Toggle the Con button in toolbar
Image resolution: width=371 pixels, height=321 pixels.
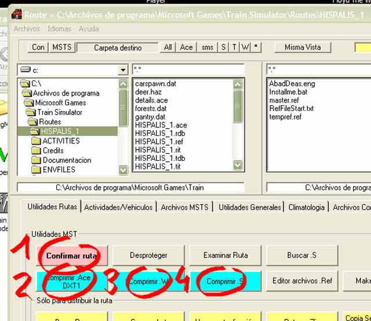pos(38,47)
